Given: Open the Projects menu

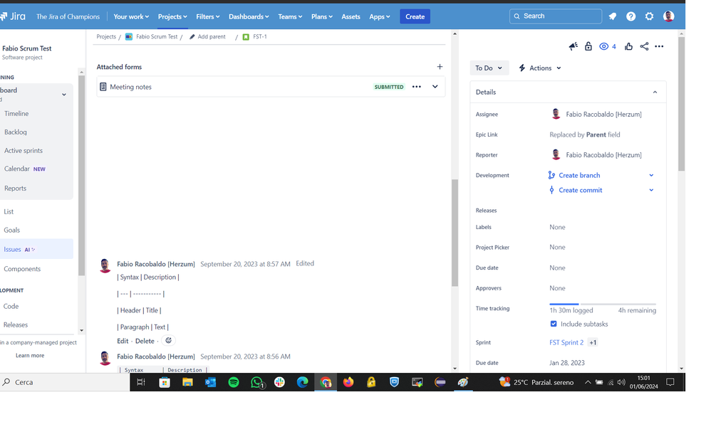Looking at the screenshot, I should [x=172, y=17].
